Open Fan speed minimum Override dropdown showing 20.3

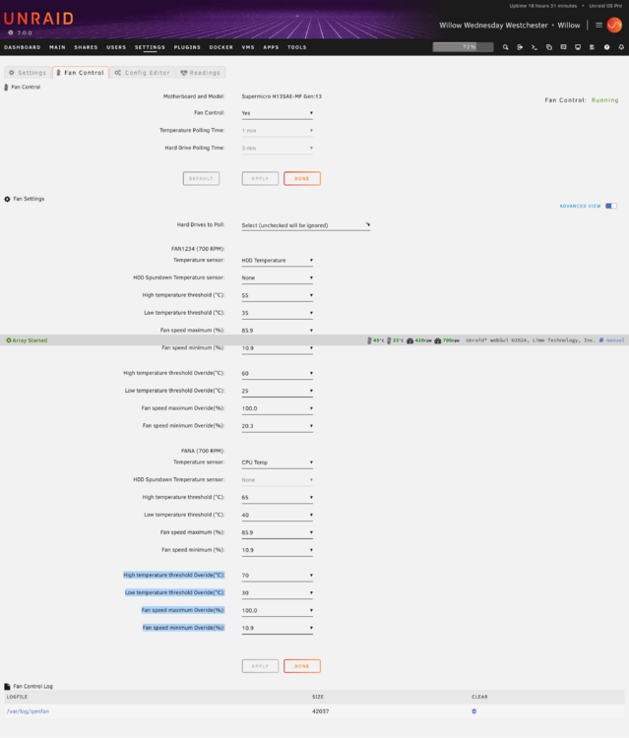click(278, 426)
